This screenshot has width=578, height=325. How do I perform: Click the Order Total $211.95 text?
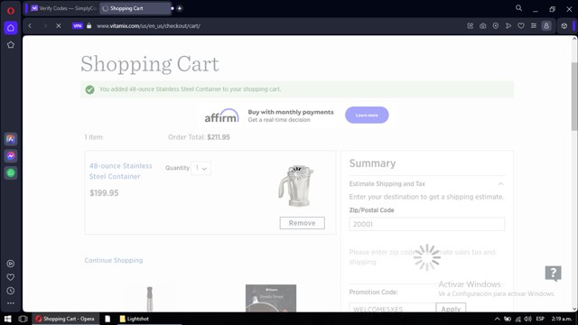tap(199, 137)
